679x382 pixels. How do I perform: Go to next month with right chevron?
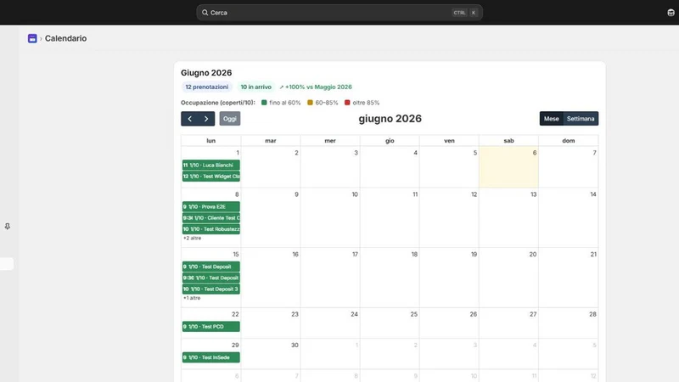pos(206,119)
